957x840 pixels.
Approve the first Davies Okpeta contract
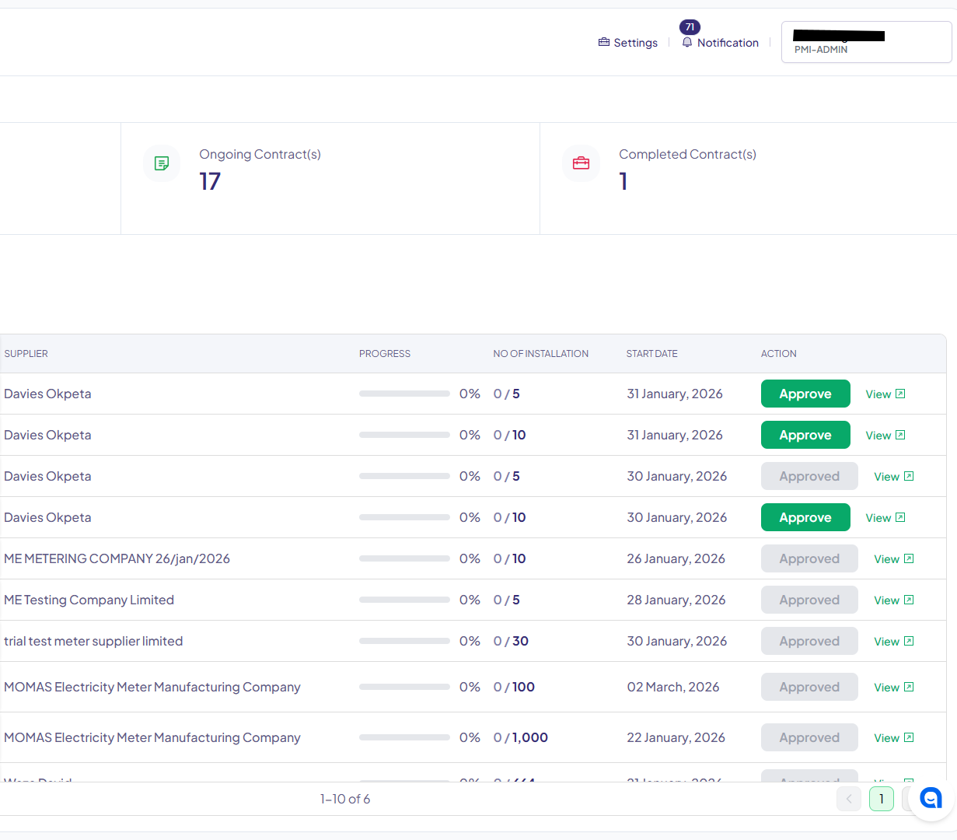pos(805,394)
